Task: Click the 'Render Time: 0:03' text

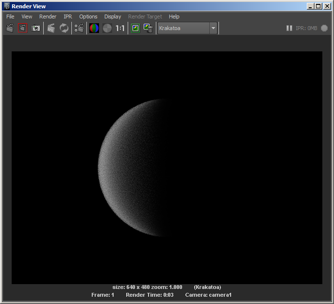Action: click(150, 295)
